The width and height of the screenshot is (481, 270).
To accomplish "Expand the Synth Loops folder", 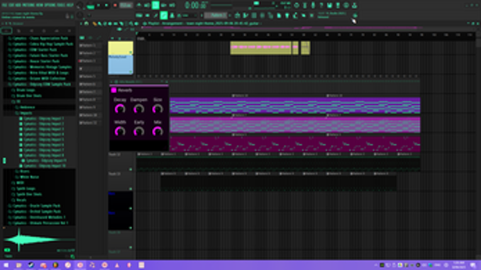I will [25, 188].
